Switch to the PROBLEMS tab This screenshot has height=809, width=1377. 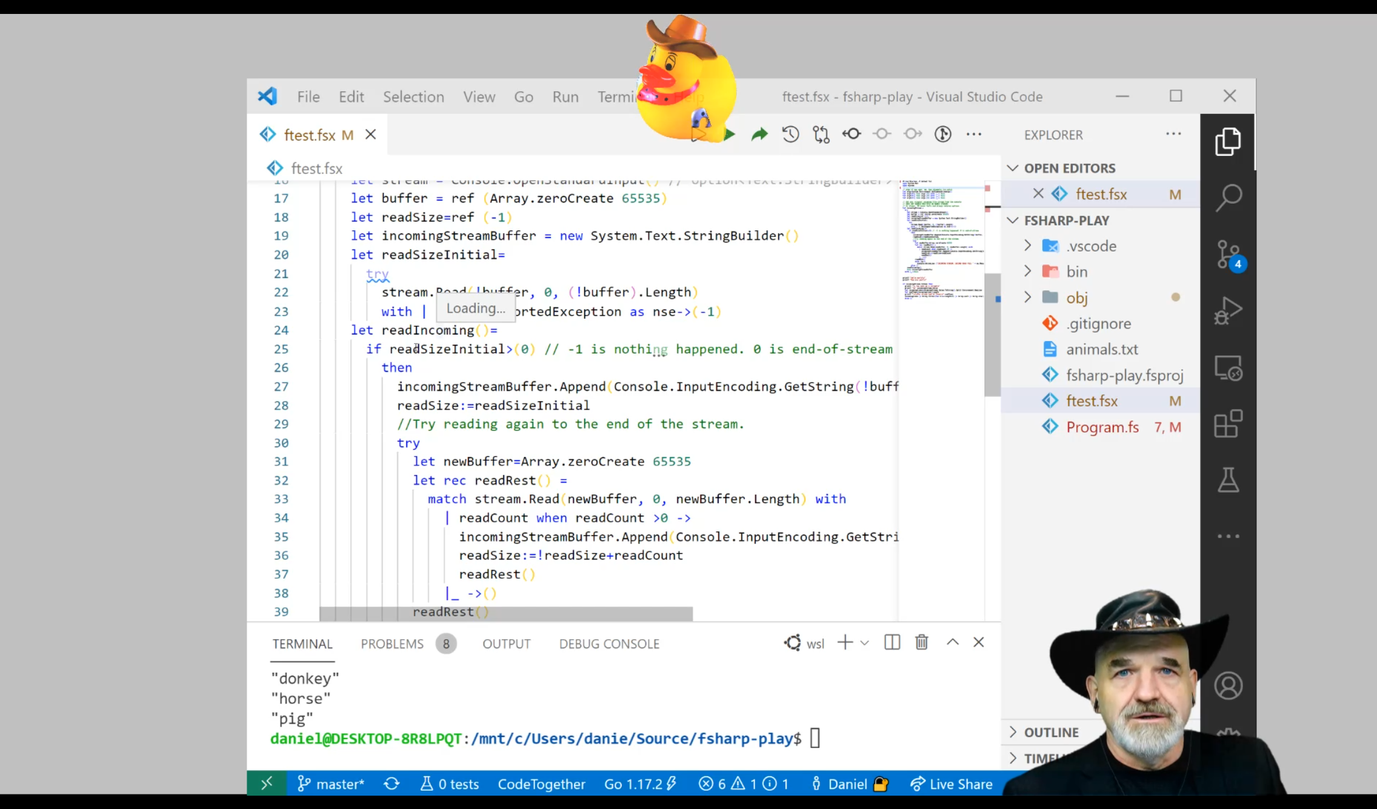pos(408,644)
